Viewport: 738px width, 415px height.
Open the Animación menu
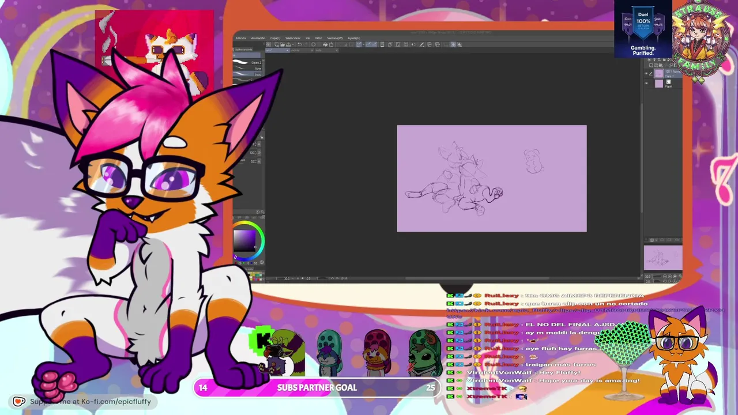pos(258,38)
